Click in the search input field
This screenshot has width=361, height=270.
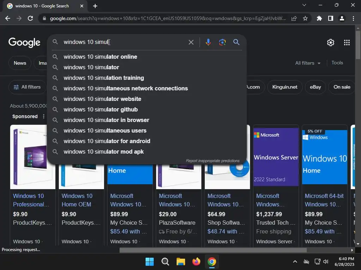124,42
